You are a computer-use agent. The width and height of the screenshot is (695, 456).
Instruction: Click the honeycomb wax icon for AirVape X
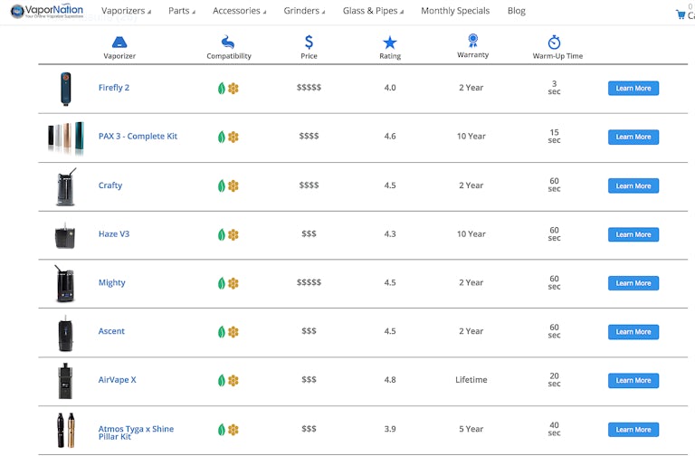[233, 380]
